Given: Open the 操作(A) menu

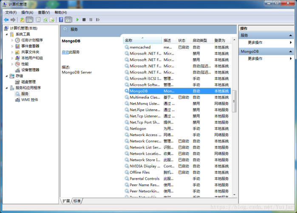Looking at the screenshot, I should click(x=27, y=12).
